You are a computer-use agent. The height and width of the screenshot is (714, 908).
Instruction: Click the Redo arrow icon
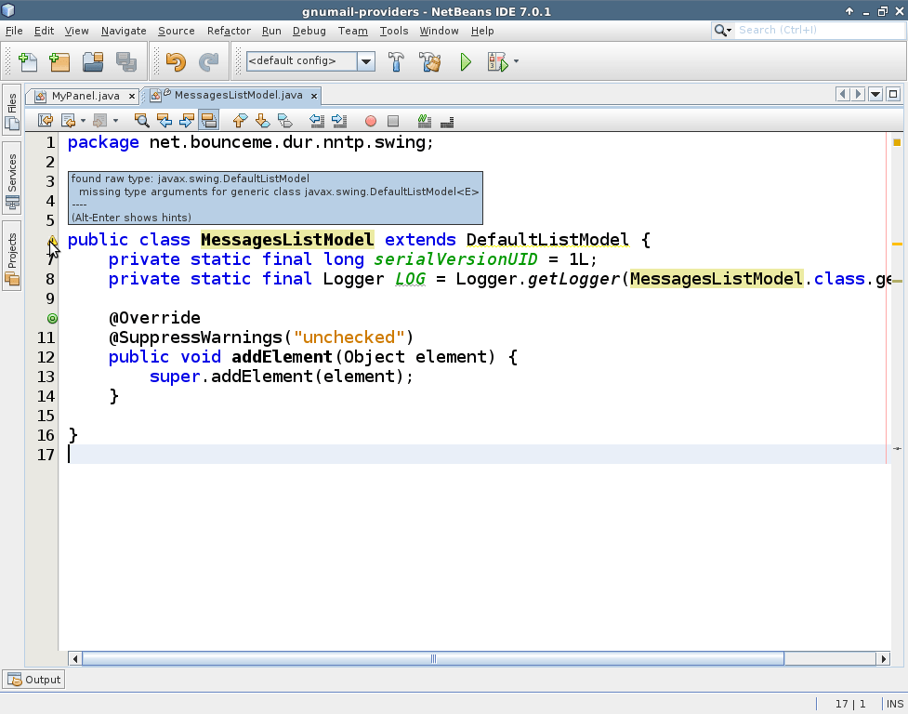click(x=208, y=61)
